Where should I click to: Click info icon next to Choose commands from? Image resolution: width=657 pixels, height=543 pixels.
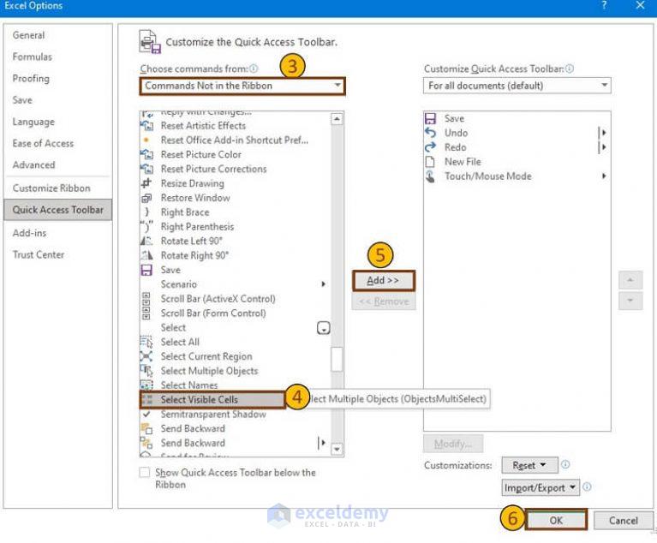coord(254,69)
